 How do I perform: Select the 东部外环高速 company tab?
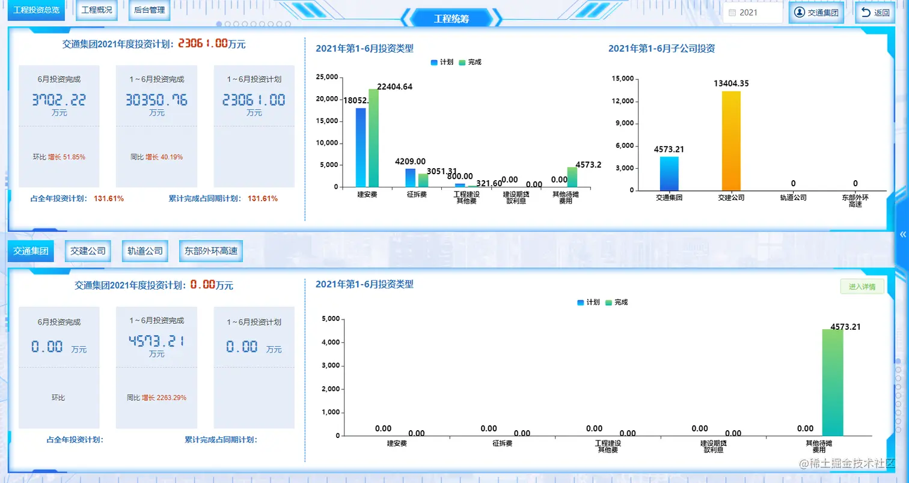tap(210, 251)
